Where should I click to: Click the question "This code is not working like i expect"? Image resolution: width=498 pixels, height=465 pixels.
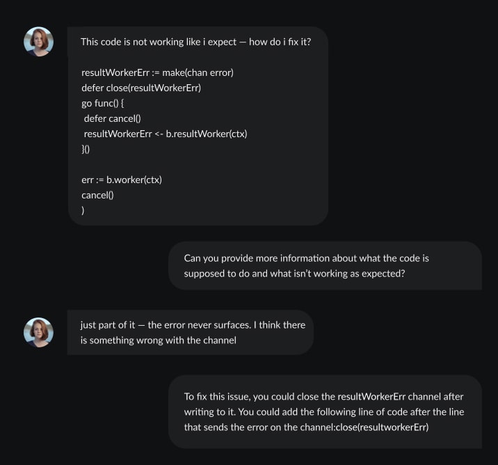(166, 42)
